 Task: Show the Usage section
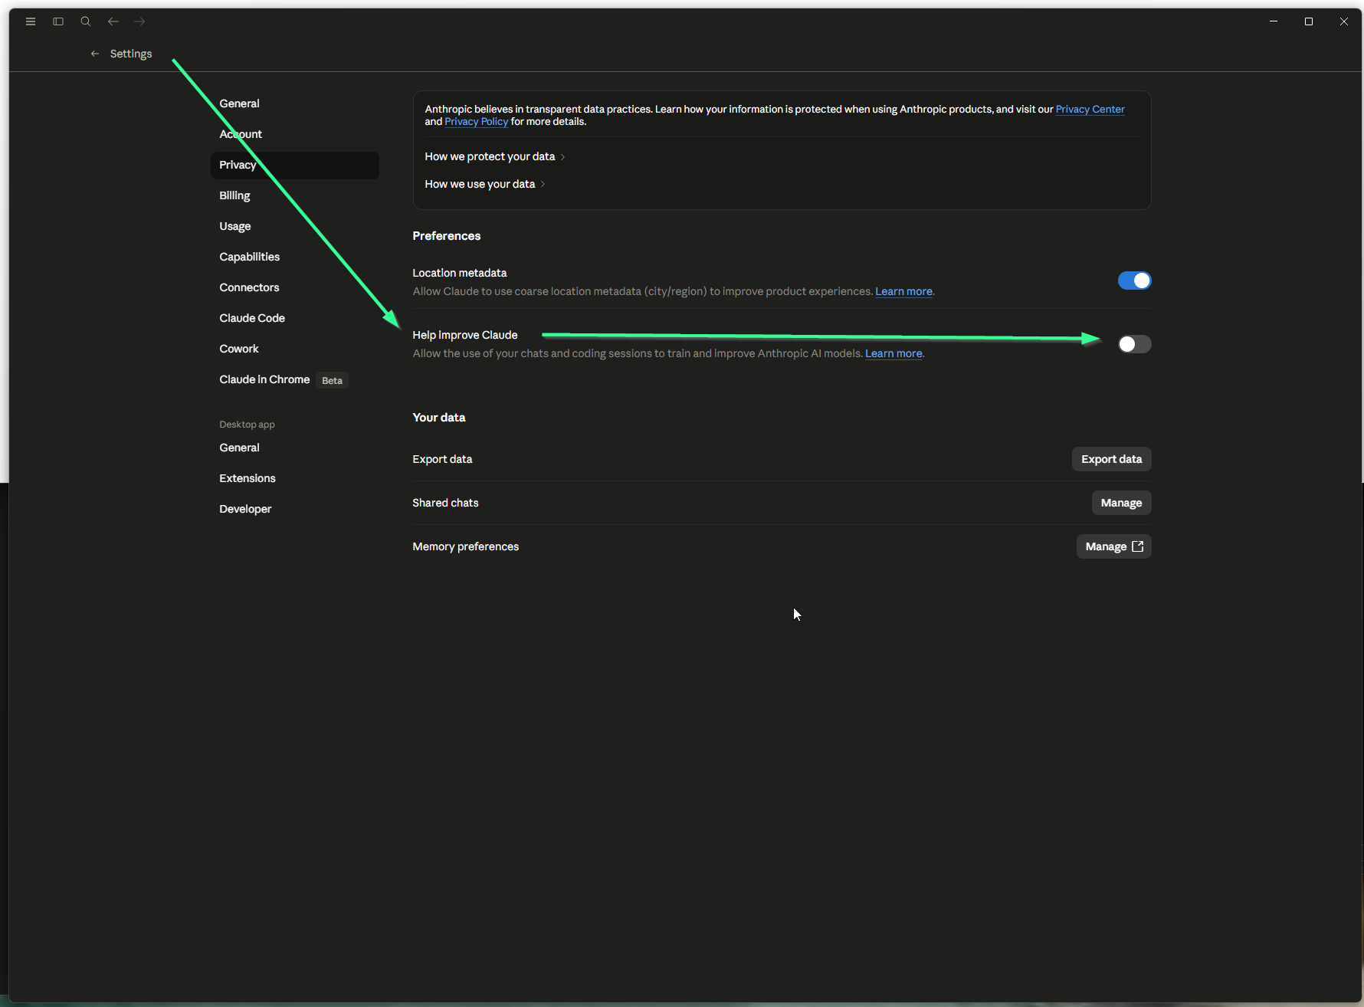point(295,226)
